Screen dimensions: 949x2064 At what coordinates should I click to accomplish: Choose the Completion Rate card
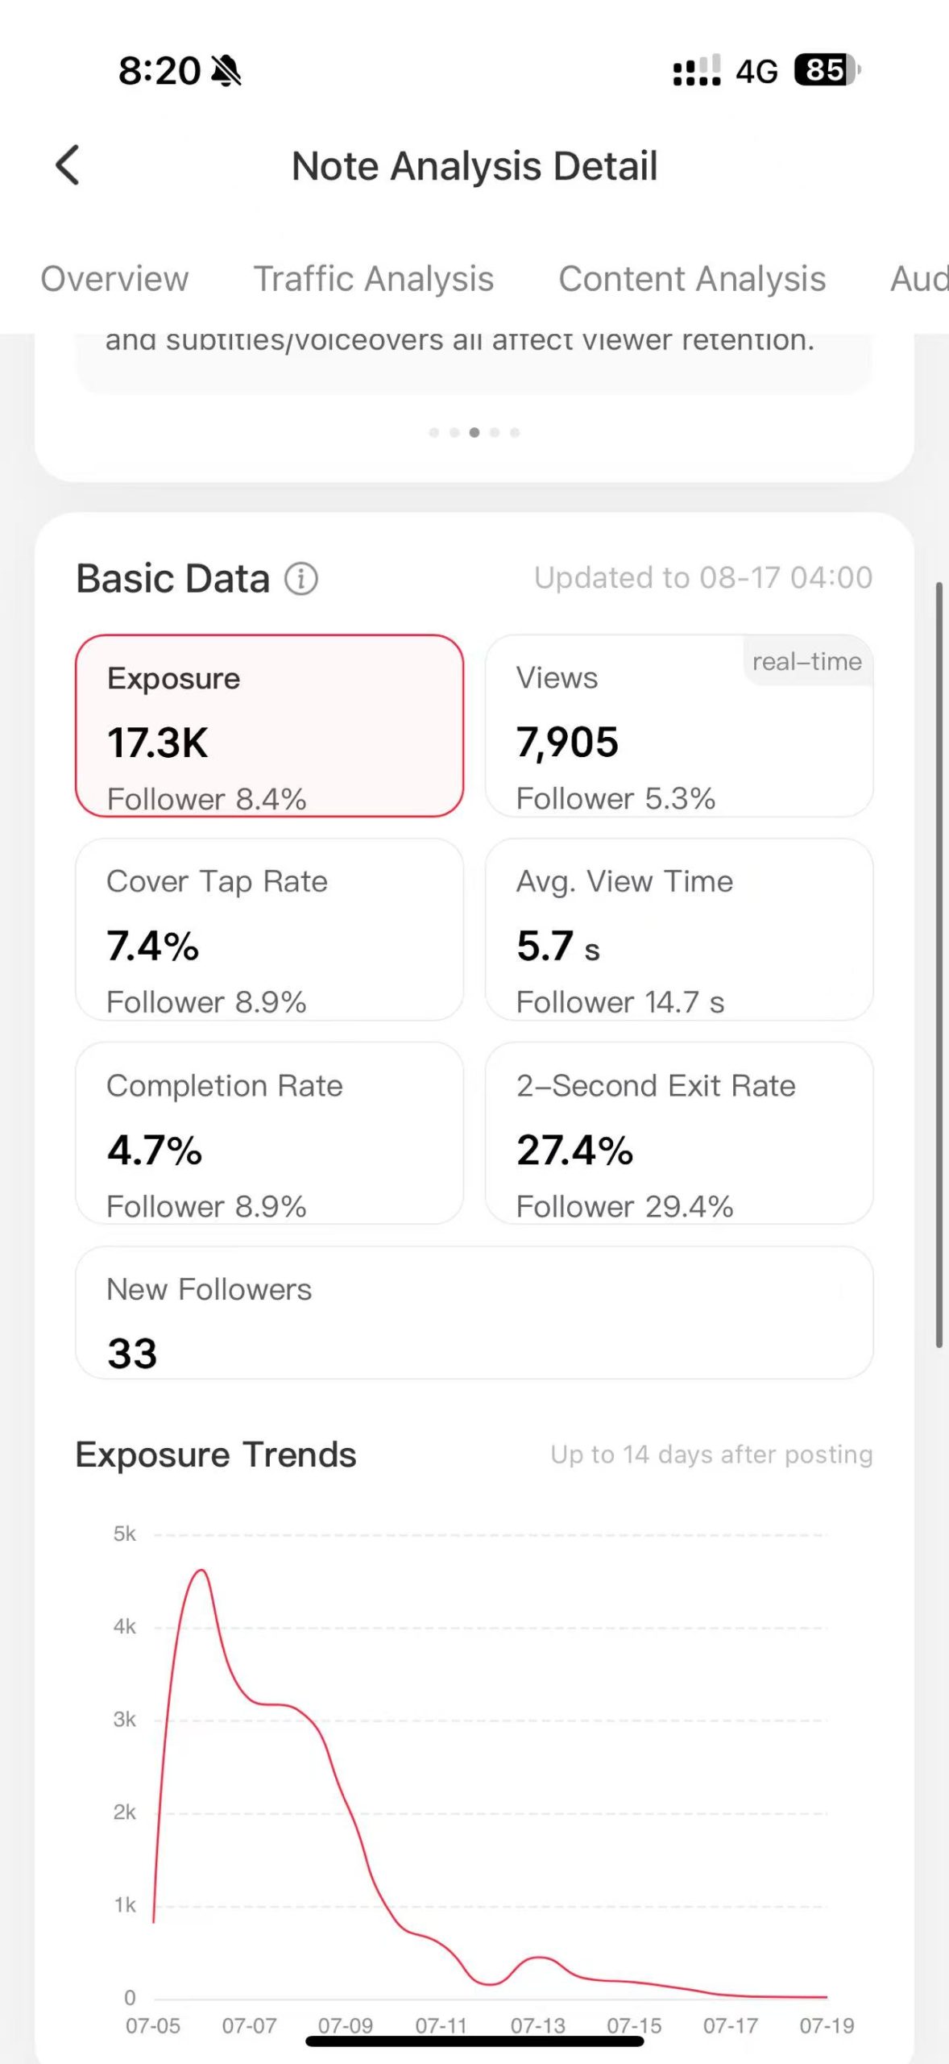(269, 1134)
